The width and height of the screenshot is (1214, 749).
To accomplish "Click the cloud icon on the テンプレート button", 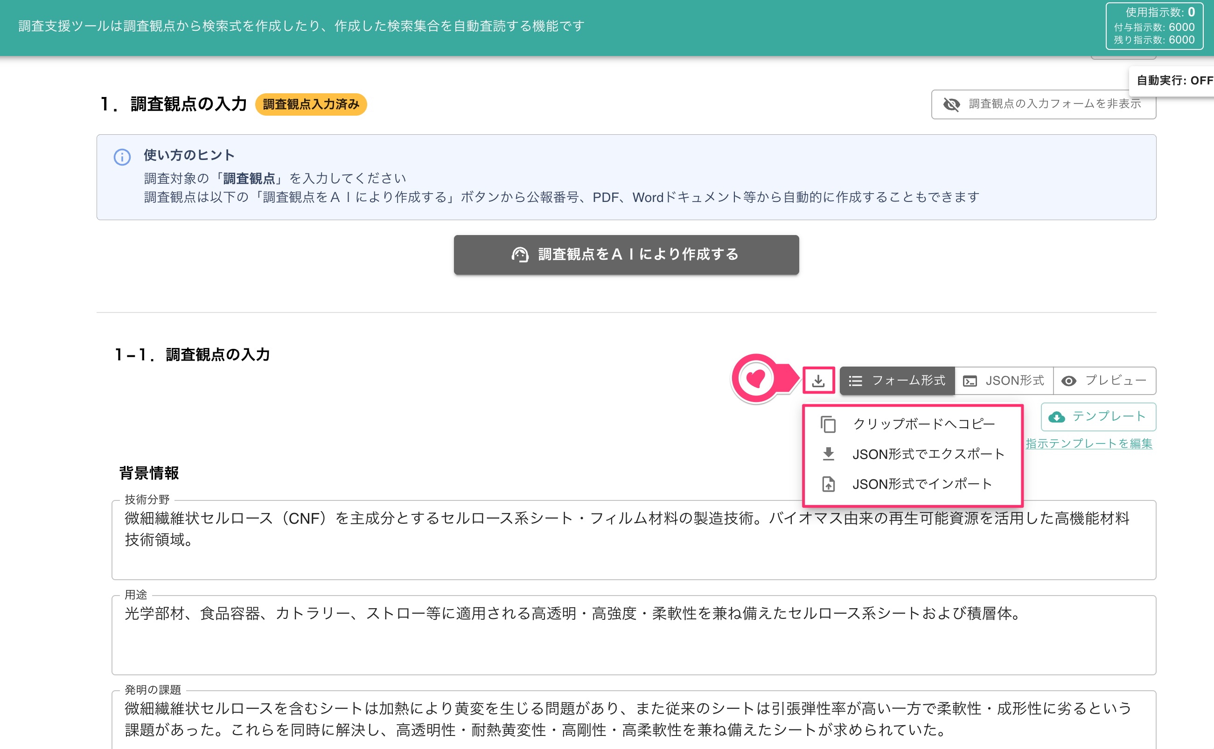I will [1056, 417].
